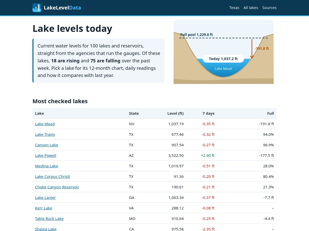Click the -4.4 ft full value

pos(269,218)
